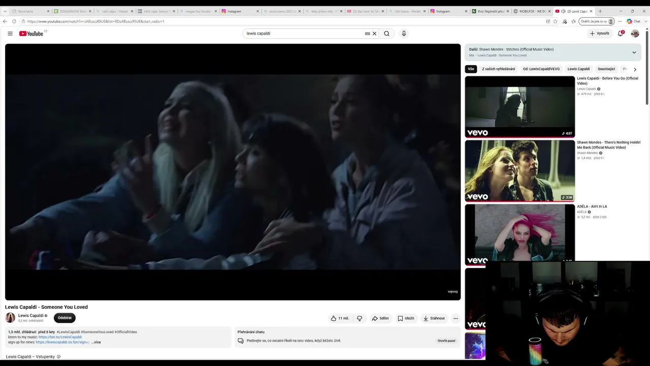Save the video with Uložit
Image resolution: width=650 pixels, height=366 pixels.
click(x=406, y=318)
